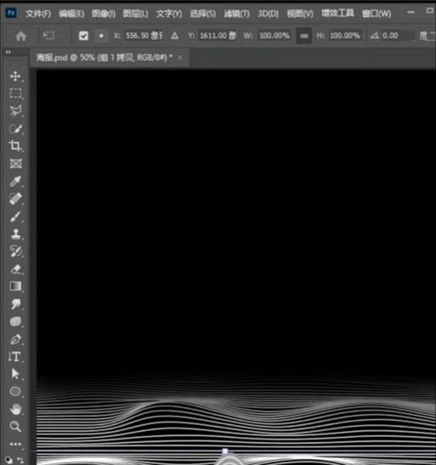
Task: Select the Horizontal Type tool
Action: [14, 356]
